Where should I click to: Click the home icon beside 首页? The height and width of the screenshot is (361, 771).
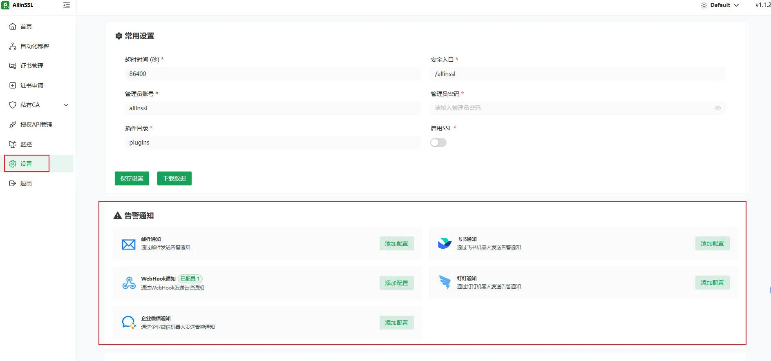click(13, 27)
